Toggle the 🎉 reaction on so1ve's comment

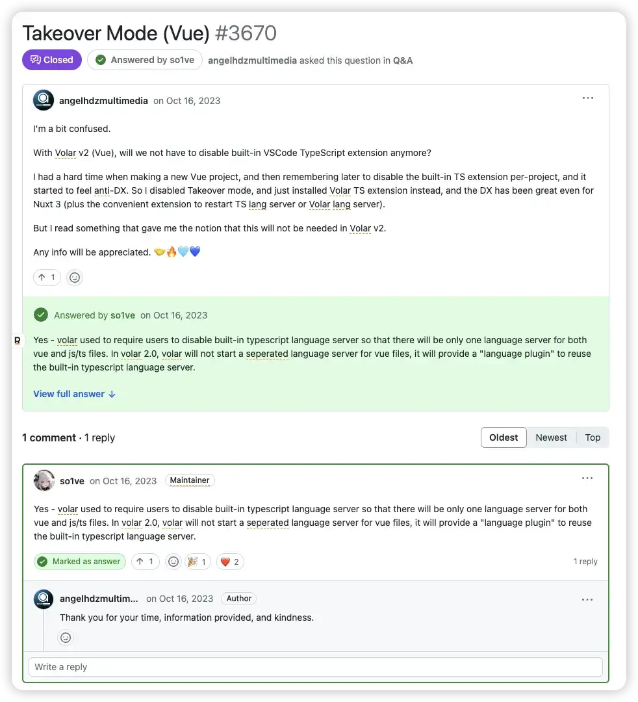point(198,562)
